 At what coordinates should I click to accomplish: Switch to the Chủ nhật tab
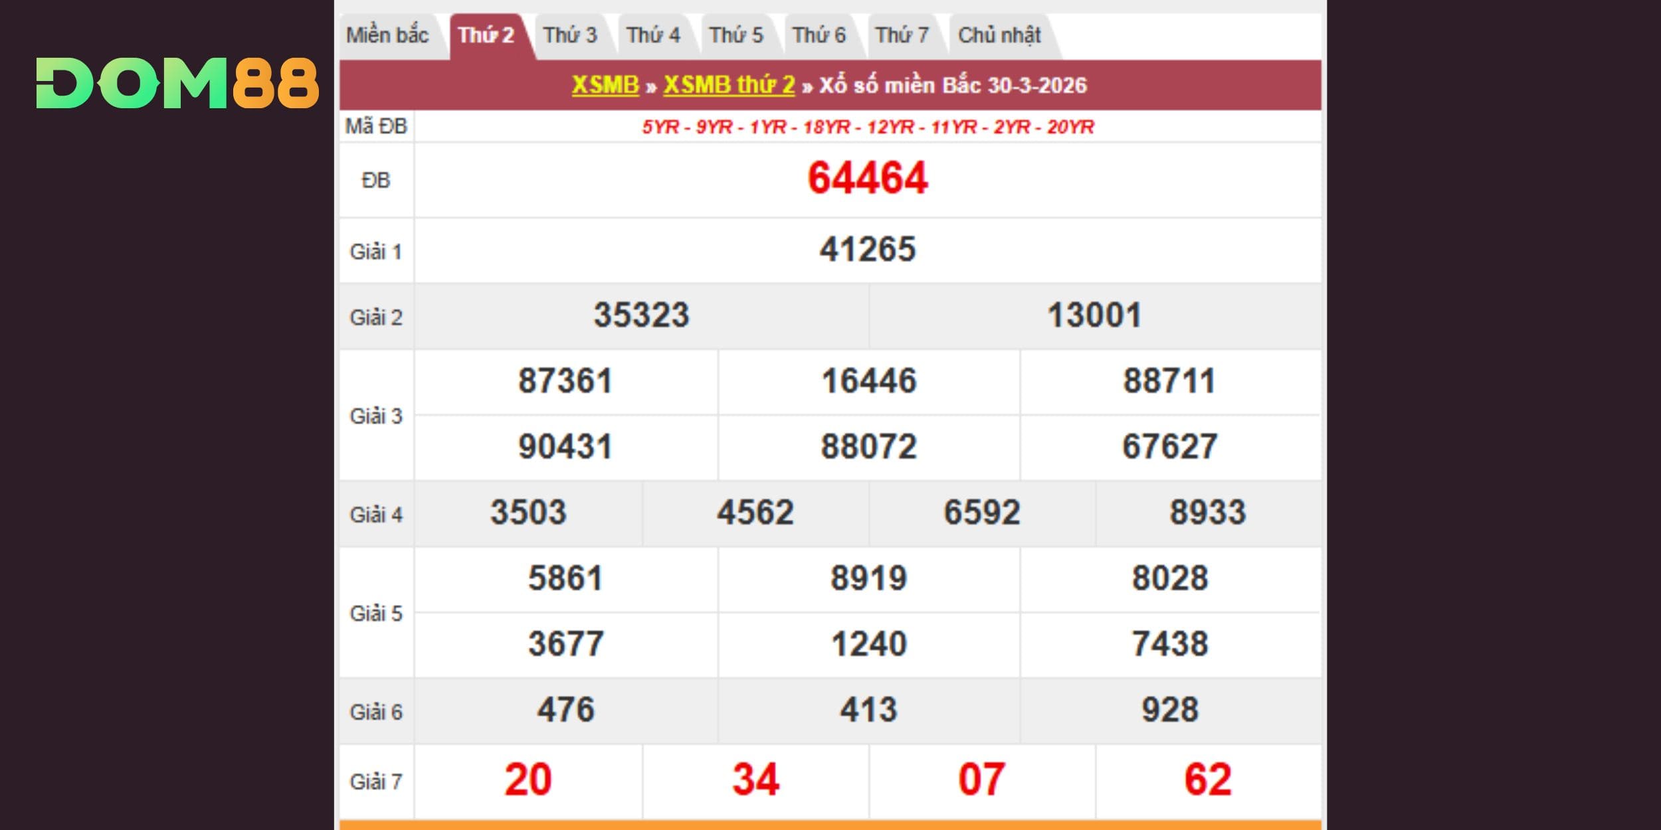point(999,35)
